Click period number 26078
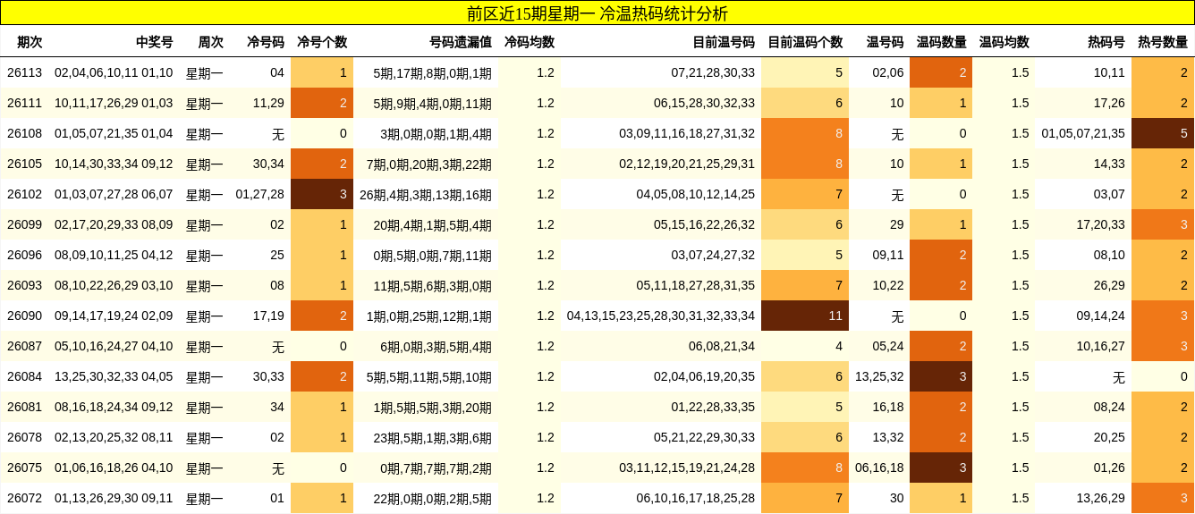Viewport: 1195px width, 514px height. [x=24, y=438]
